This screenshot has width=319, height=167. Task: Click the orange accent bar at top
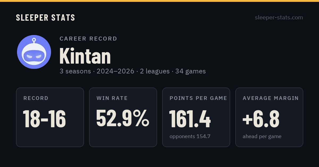159,1
